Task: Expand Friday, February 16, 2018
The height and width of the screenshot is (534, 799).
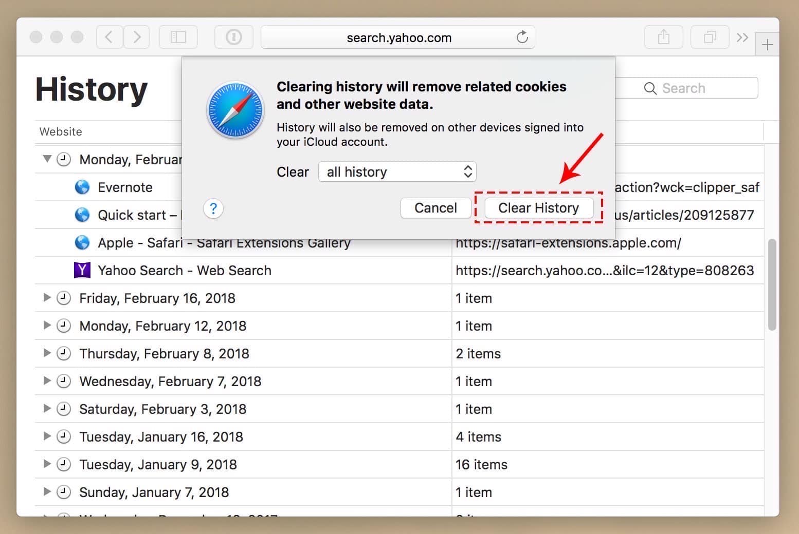Action: click(47, 297)
